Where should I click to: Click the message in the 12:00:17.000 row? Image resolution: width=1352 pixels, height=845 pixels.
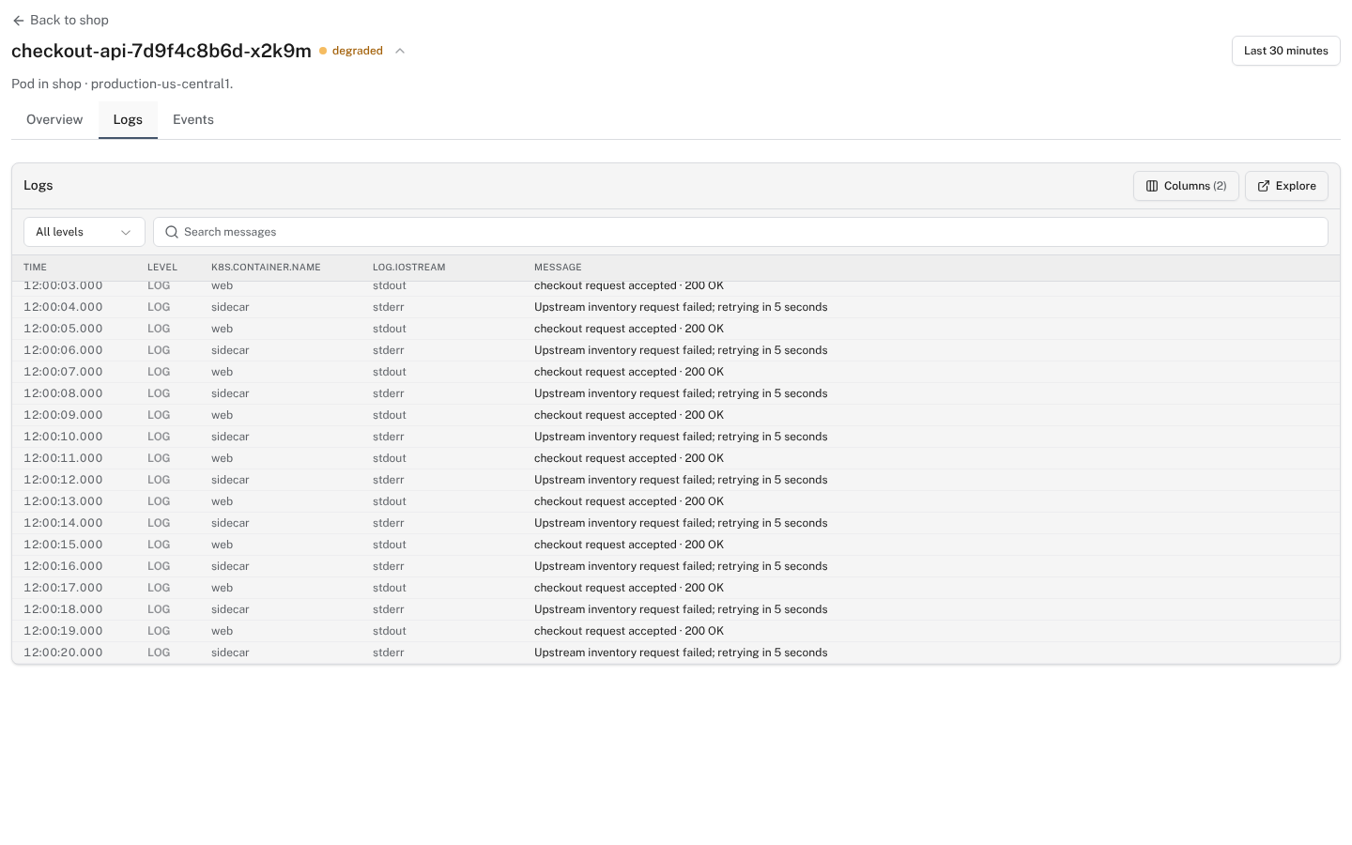(x=629, y=588)
